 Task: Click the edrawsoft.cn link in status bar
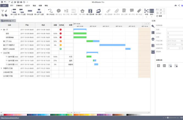[x=10, y=118]
